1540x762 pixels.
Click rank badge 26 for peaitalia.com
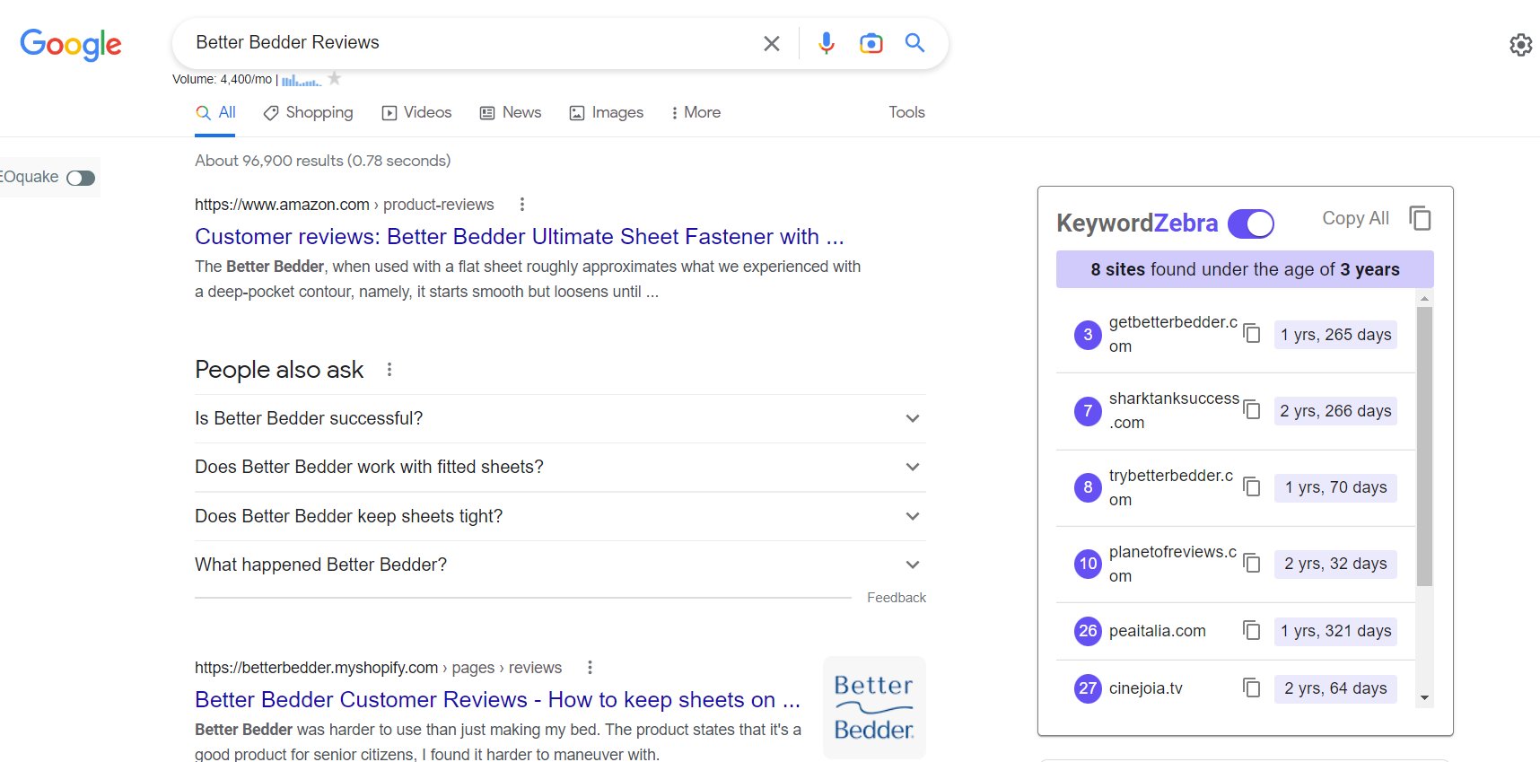pos(1088,631)
